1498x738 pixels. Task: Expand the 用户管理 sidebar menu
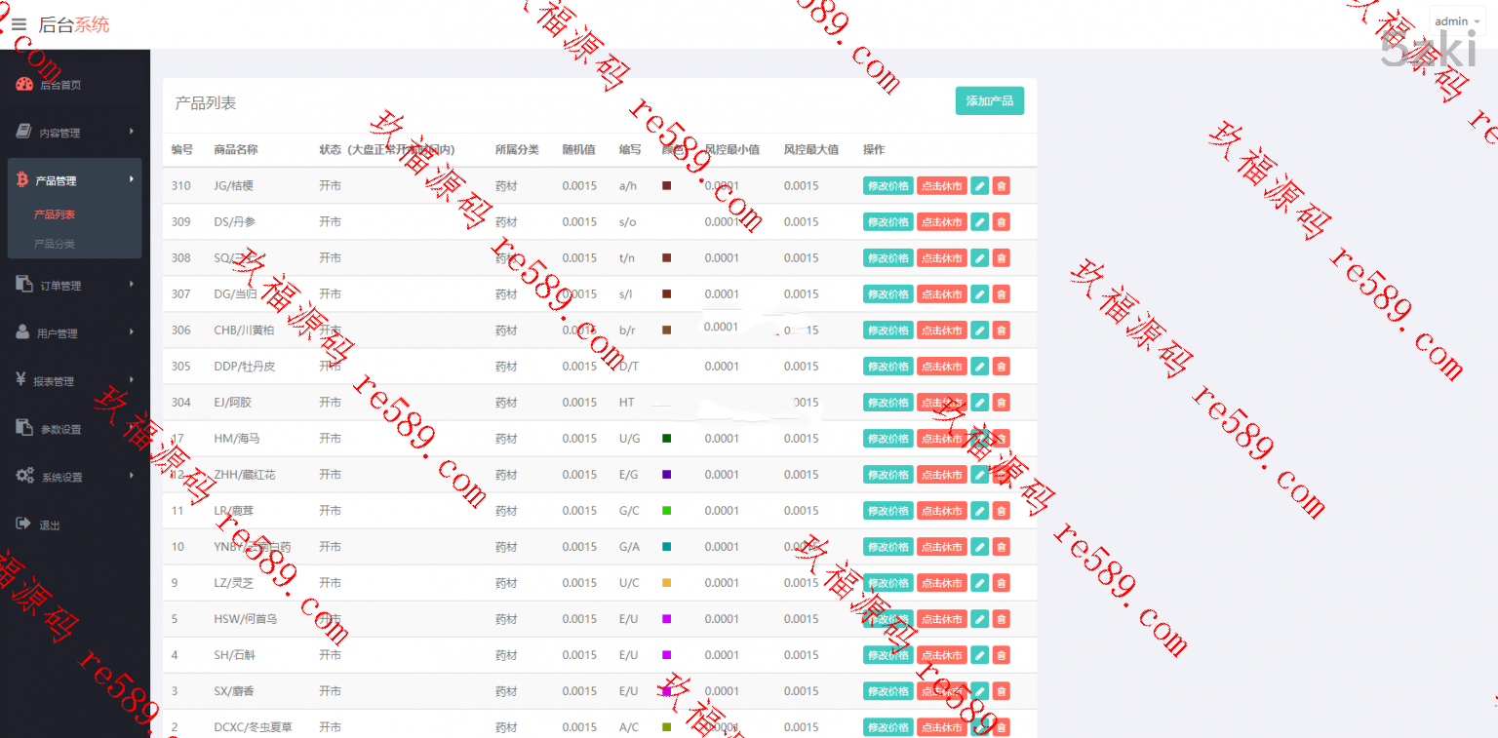click(x=74, y=333)
